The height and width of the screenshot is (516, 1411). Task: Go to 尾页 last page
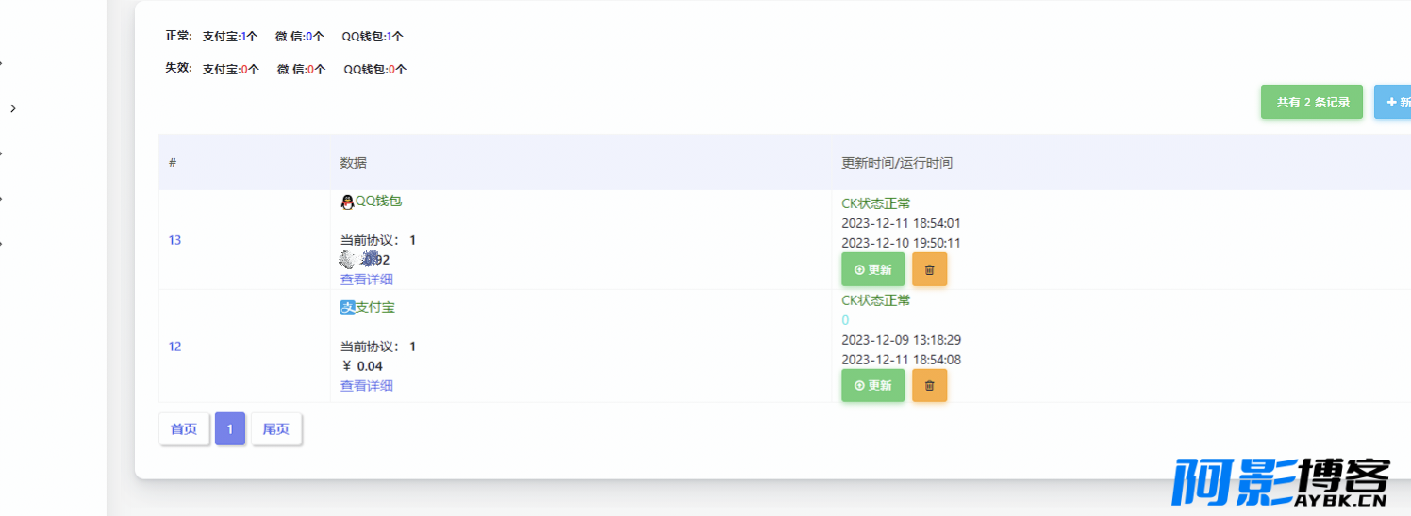click(276, 429)
